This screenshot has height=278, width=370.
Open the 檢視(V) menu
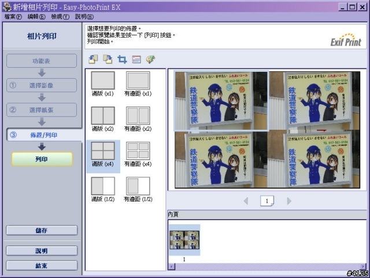[x=60, y=17]
